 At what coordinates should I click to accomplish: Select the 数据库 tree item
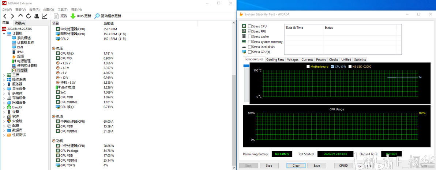tap(17, 130)
